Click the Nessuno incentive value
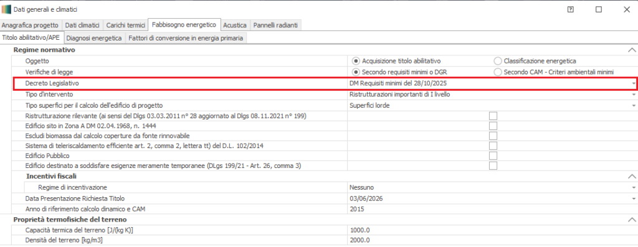The width and height of the screenshot is (638, 247). [x=362, y=188]
